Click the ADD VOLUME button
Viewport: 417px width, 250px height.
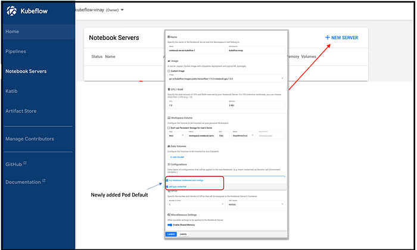[177, 157]
